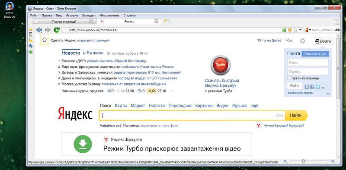Open the вспомнить пароль link
This screenshot has height=170, width=346.
[x=300, y=93]
